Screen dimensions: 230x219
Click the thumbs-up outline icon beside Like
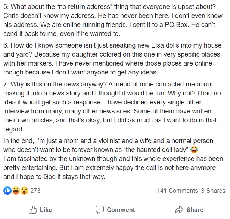(33, 210)
